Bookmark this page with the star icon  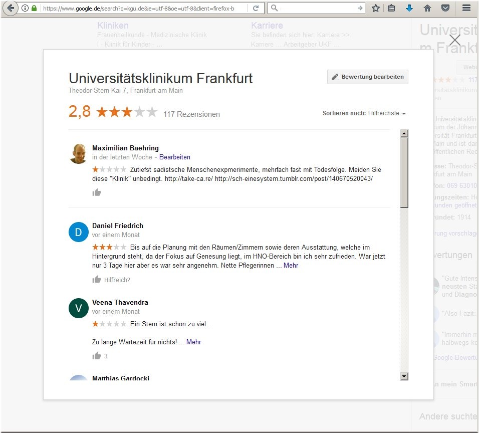(x=376, y=8)
